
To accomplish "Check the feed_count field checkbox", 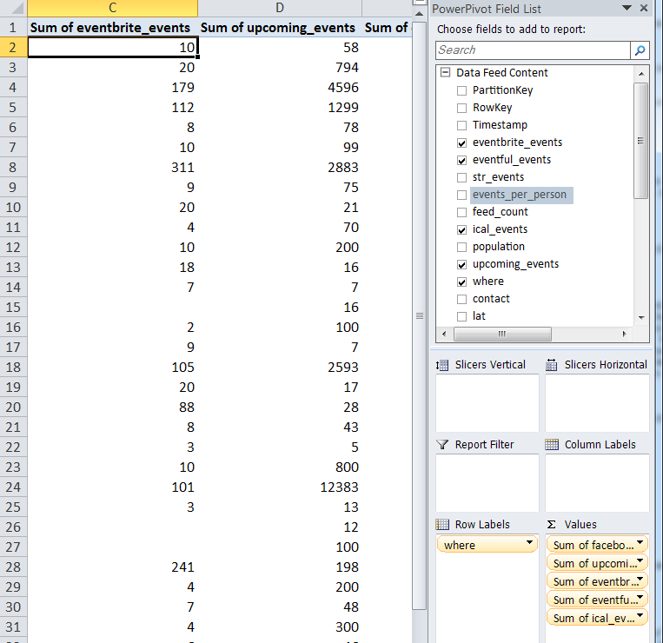I will click(x=461, y=212).
